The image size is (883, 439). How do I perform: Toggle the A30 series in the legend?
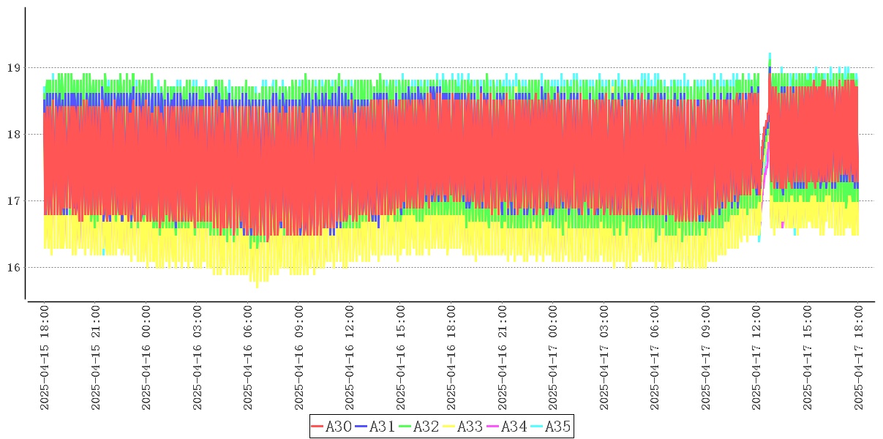tap(331, 426)
